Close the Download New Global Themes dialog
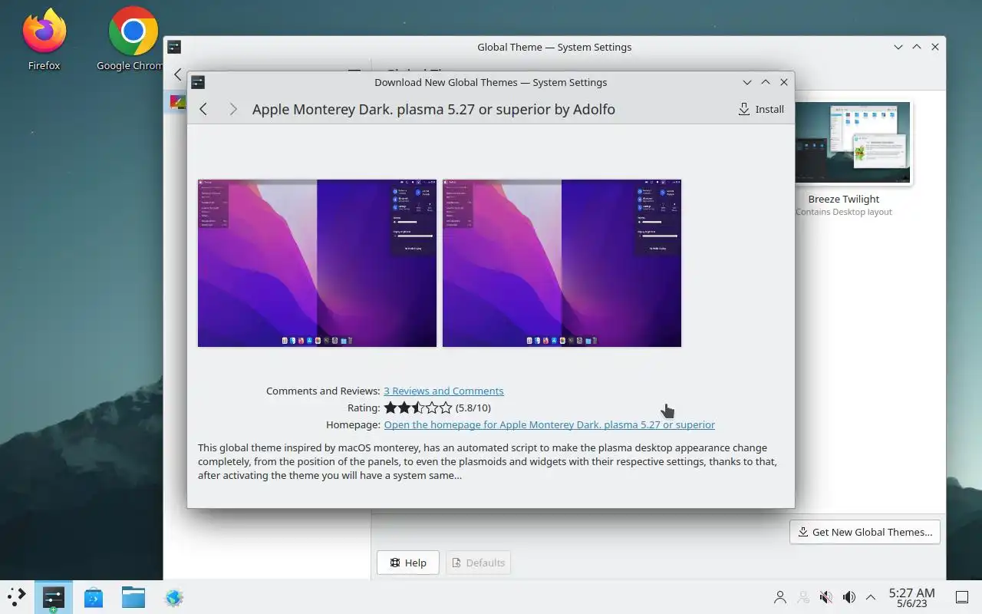 pyautogui.click(x=783, y=82)
